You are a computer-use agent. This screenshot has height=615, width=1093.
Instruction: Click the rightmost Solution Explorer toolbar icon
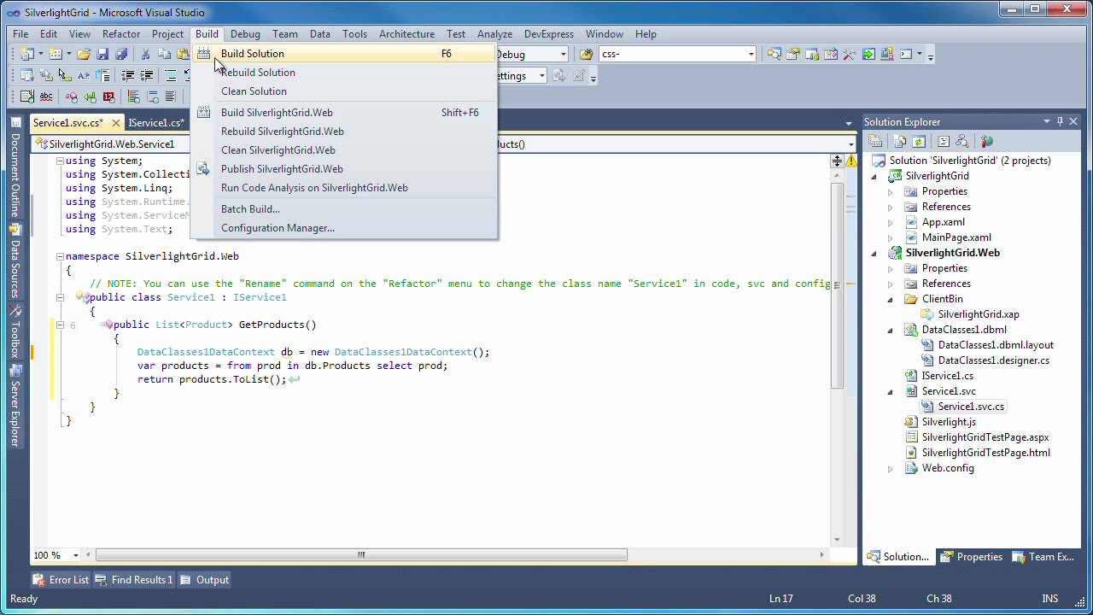[986, 142]
